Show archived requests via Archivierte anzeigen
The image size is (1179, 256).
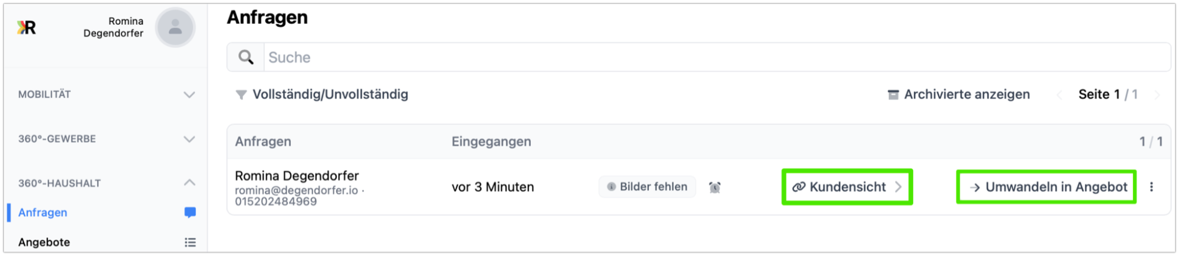[x=966, y=95]
